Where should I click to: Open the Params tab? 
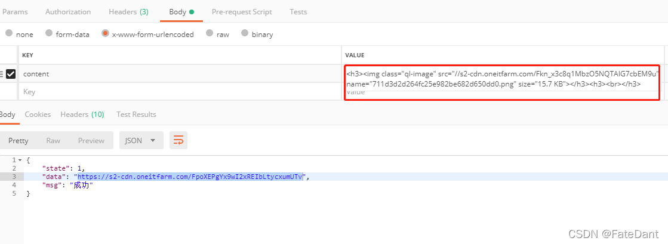15,12
